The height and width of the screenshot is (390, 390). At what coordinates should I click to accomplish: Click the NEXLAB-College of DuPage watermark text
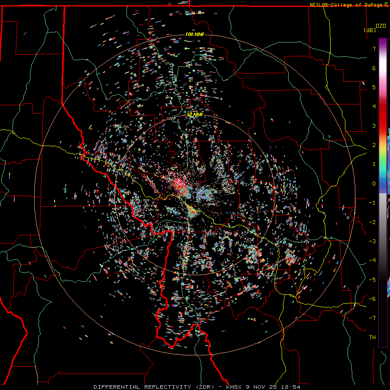(347, 5)
